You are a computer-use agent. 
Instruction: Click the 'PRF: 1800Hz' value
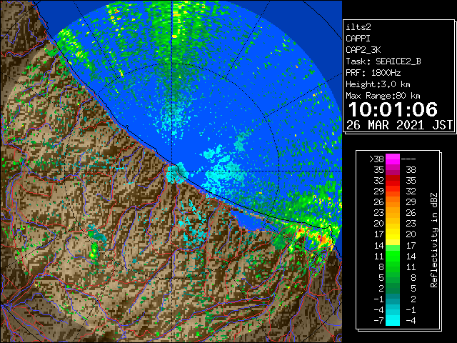(373, 73)
